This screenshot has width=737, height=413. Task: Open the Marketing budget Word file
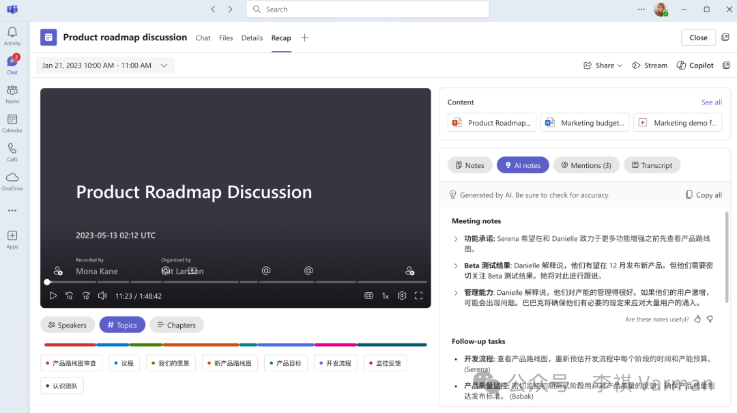pos(585,123)
